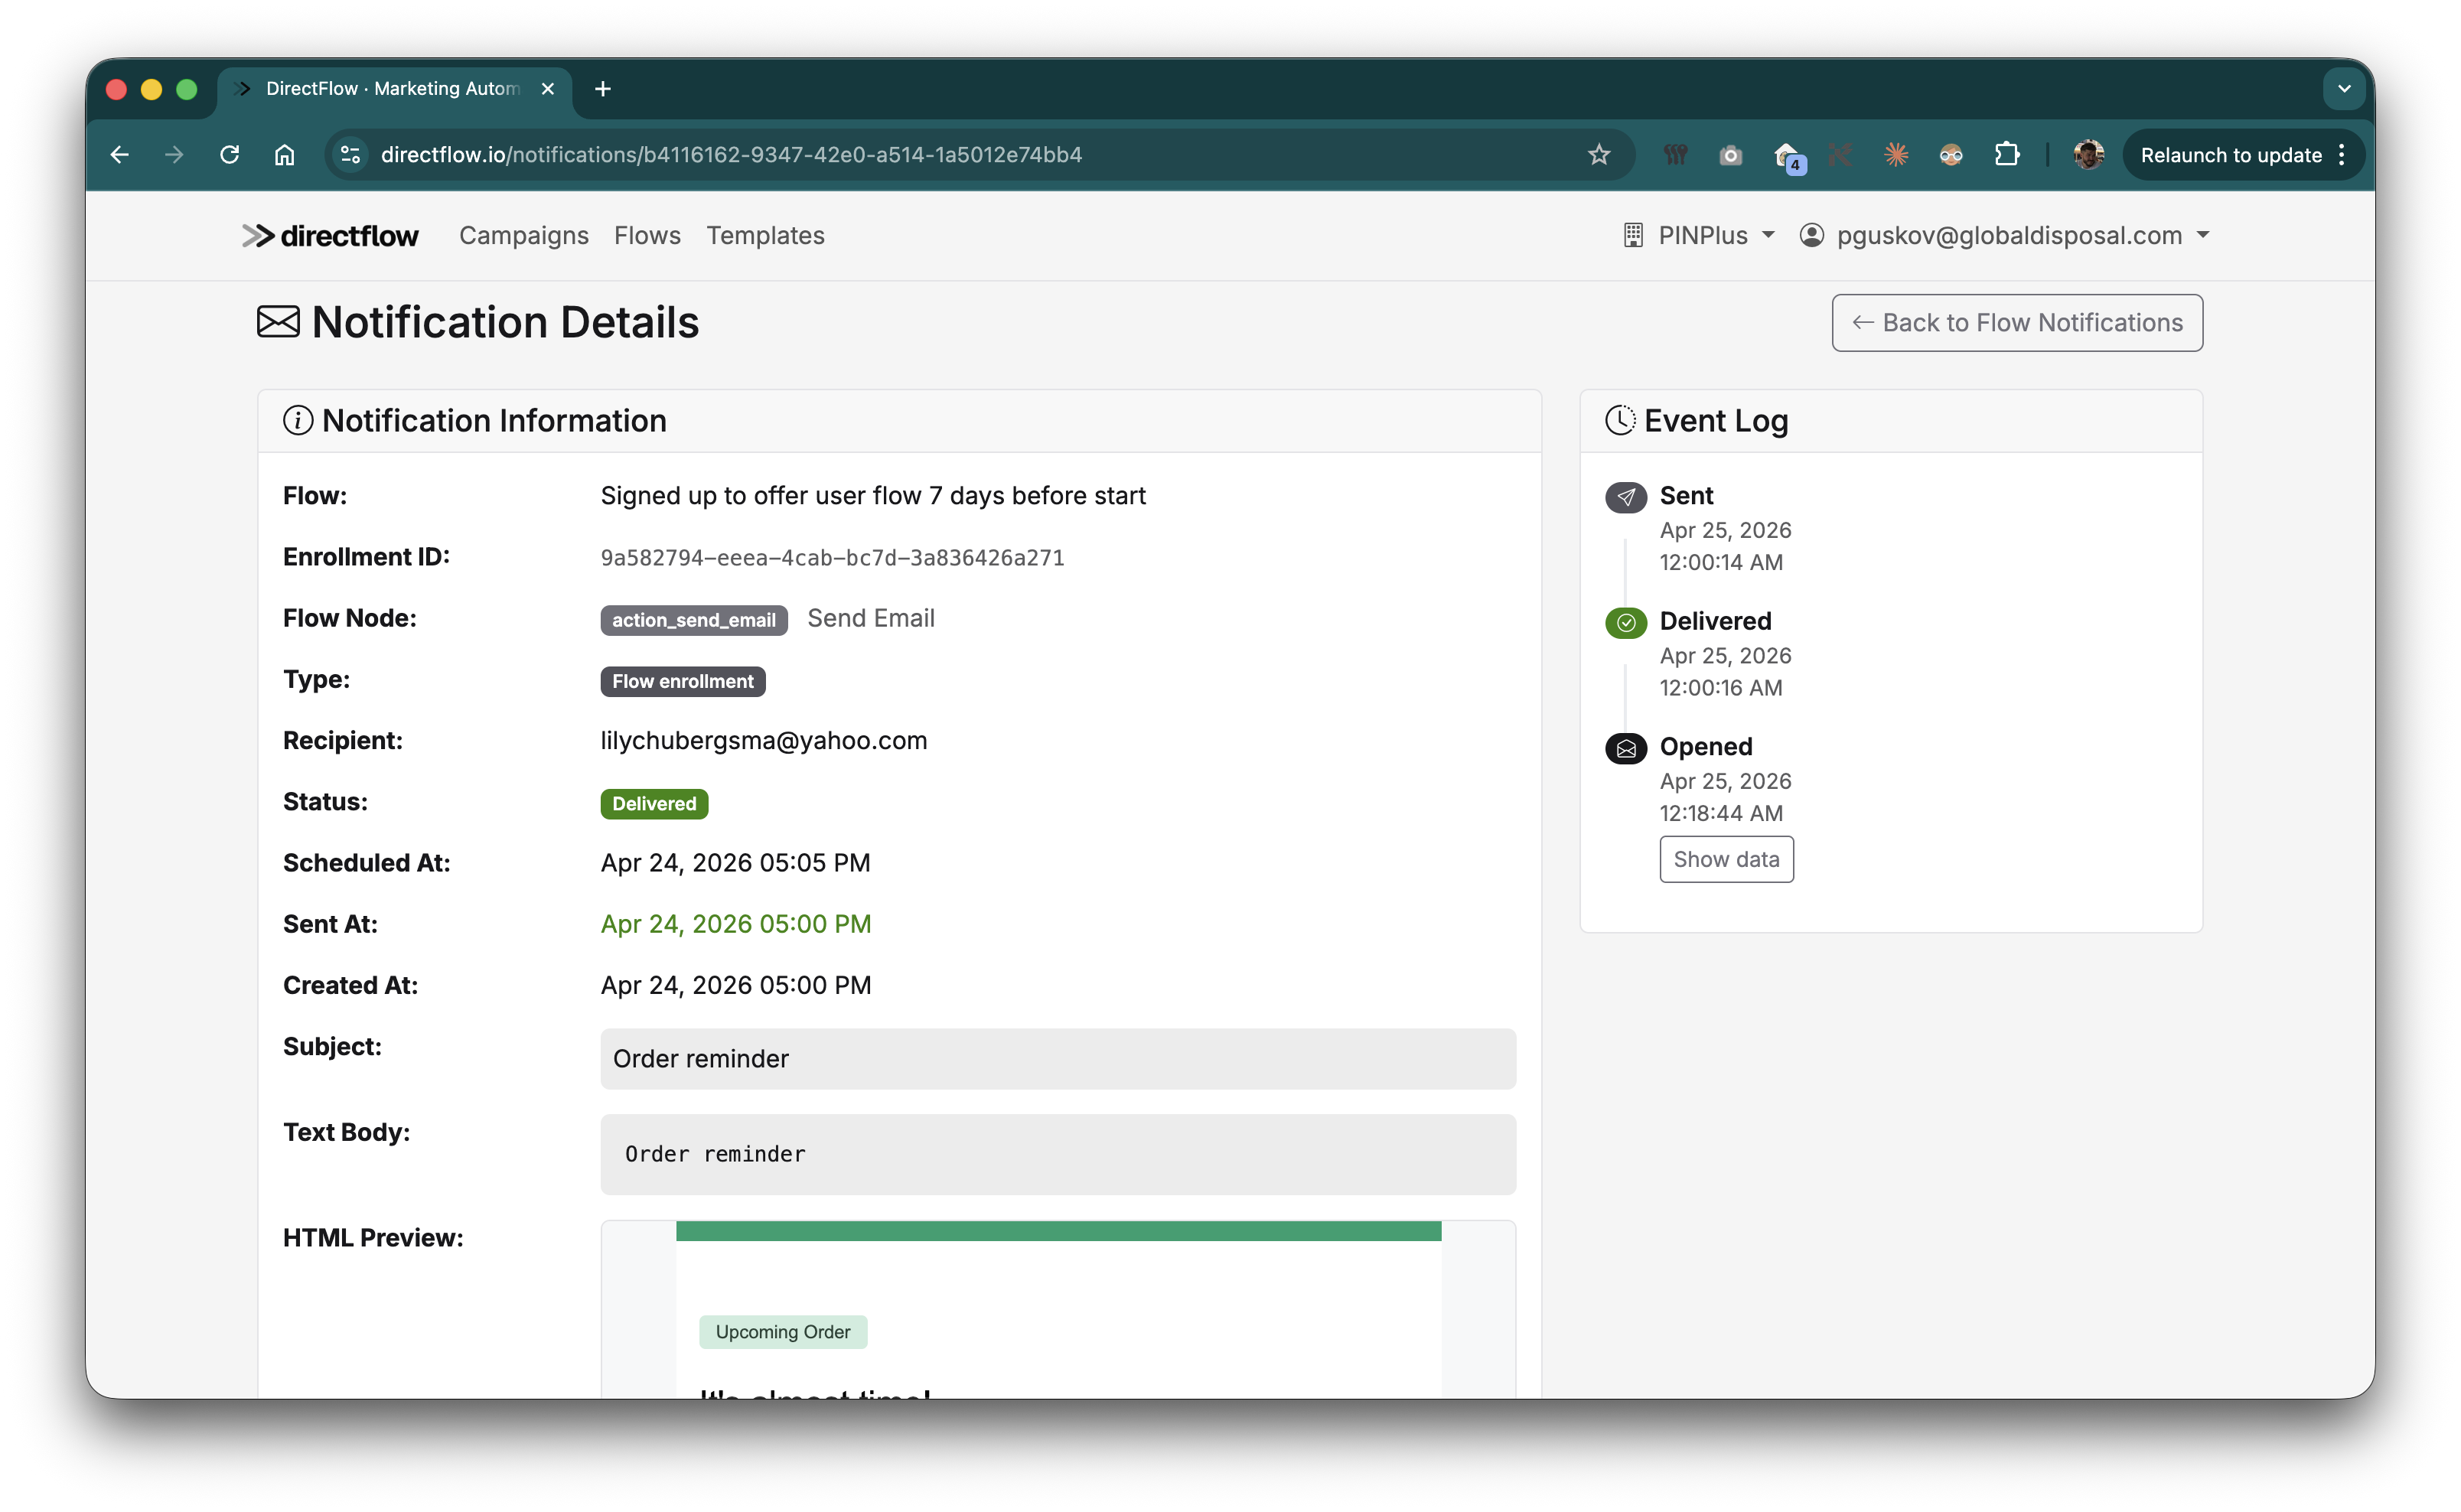Screen dimensions: 2461x1512
Task: Click the round face extension icon
Action: (x=1951, y=155)
